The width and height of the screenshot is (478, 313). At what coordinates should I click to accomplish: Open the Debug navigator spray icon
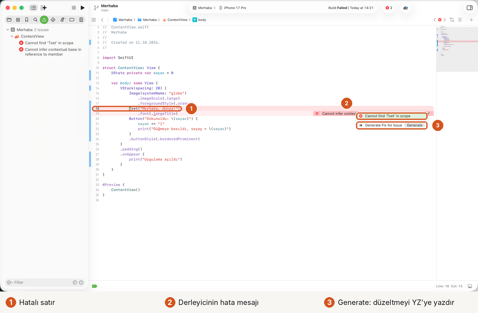[63, 20]
